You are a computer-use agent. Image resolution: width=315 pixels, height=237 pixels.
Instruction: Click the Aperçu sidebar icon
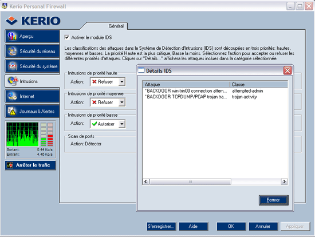click(x=12, y=36)
